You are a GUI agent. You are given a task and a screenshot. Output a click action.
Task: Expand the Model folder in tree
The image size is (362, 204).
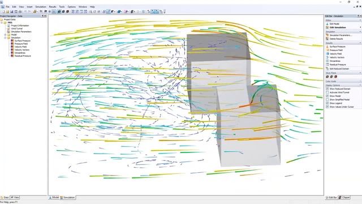(5, 35)
